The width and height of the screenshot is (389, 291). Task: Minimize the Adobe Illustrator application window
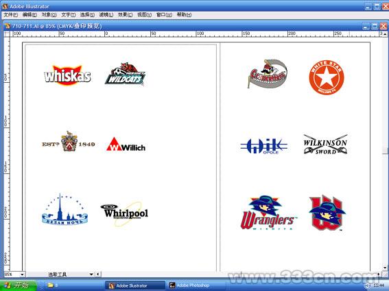click(x=368, y=6)
